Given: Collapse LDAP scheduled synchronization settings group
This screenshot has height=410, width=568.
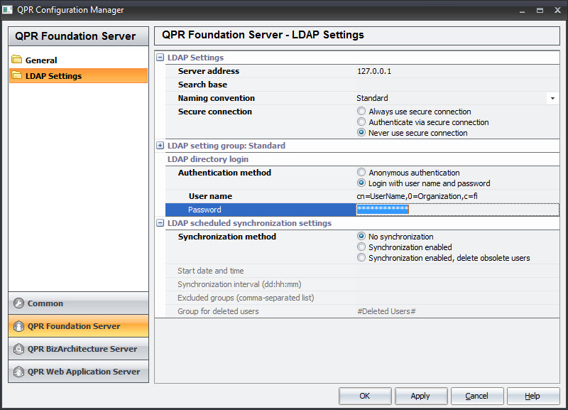Looking at the screenshot, I should pyautogui.click(x=160, y=223).
